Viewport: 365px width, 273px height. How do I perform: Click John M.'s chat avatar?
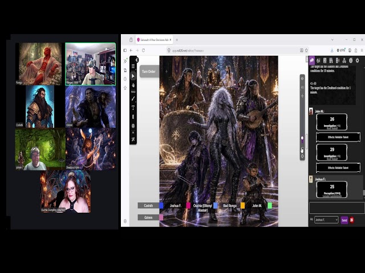311,111
